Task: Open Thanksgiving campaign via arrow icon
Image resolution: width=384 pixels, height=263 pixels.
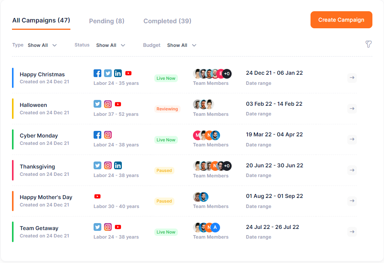Action: pyautogui.click(x=352, y=170)
